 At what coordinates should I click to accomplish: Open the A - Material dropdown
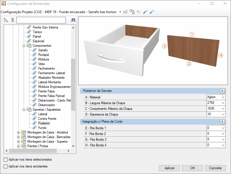[x=223, y=97]
